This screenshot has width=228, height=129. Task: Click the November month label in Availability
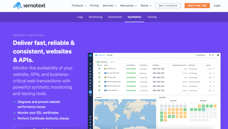pos(173,101)
